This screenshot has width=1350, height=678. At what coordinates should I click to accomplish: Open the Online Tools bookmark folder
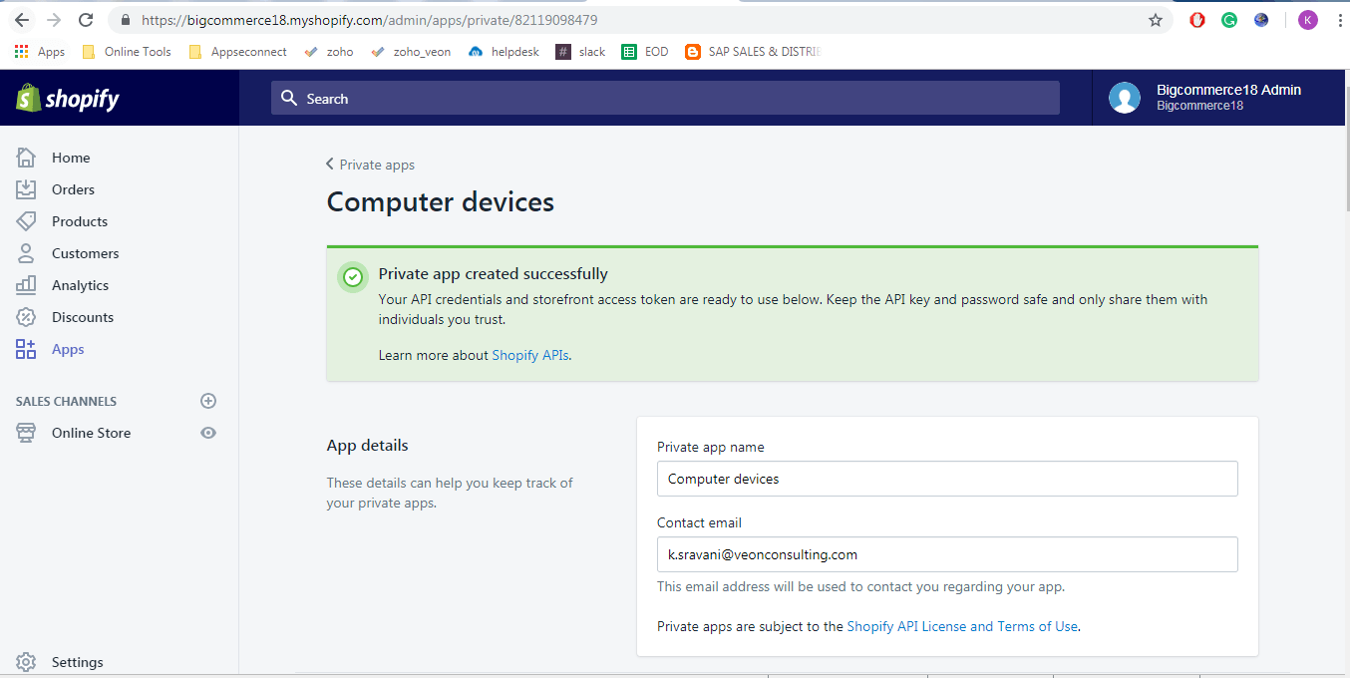(x=127, y=52)
